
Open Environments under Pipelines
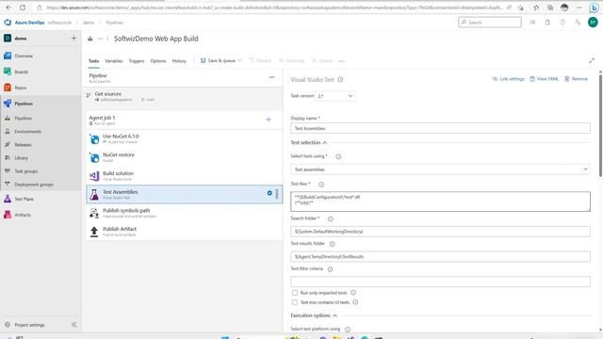click(27, 132)
